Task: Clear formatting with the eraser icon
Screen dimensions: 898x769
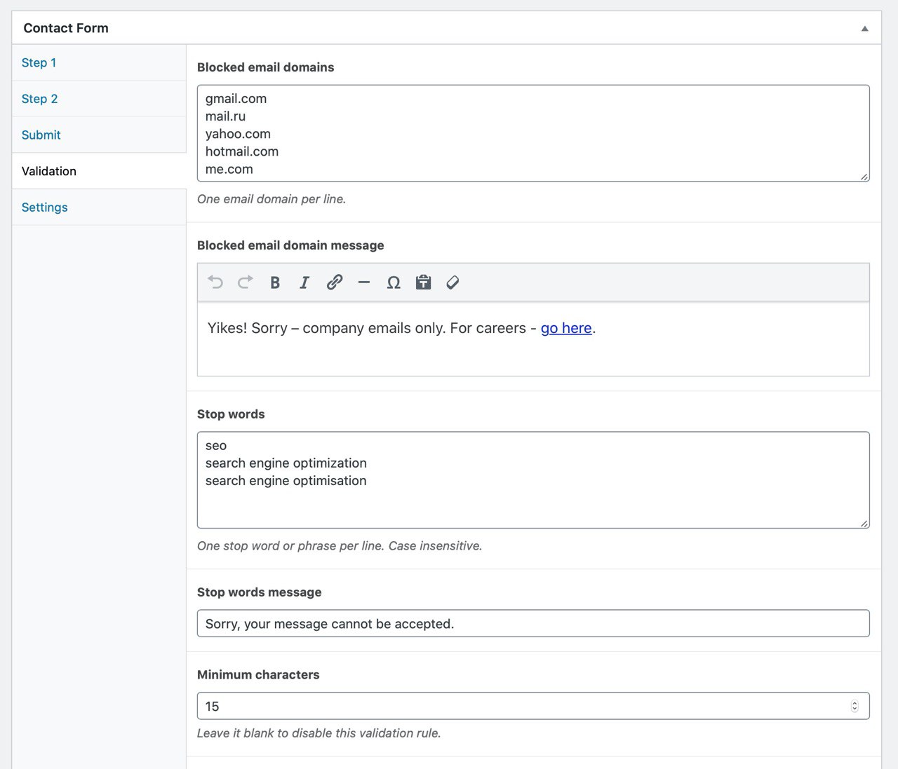Action: tap(453, 283)
